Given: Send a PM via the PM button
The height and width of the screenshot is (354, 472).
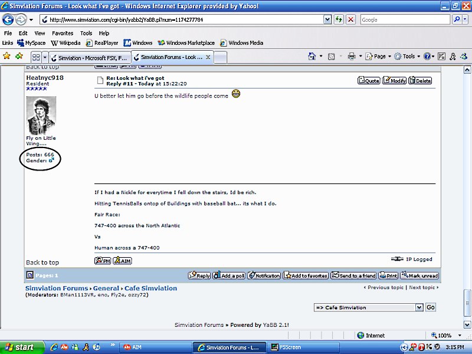Looking at the screenshot, I should (103, 260).
